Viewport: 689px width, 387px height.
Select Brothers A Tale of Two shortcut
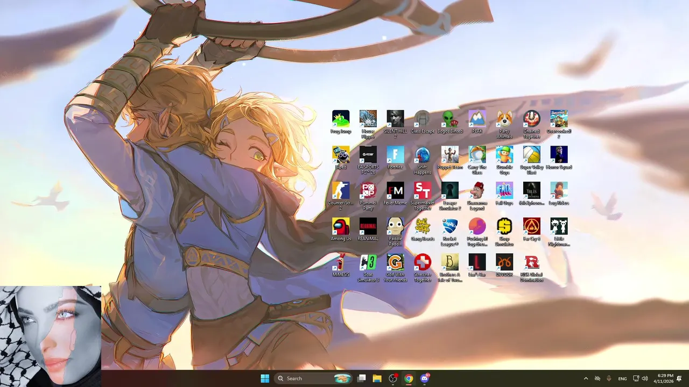pos(450,268)
